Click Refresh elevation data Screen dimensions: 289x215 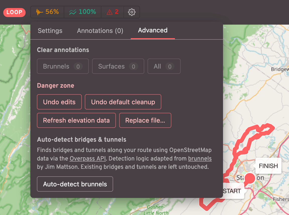point(76,120)
